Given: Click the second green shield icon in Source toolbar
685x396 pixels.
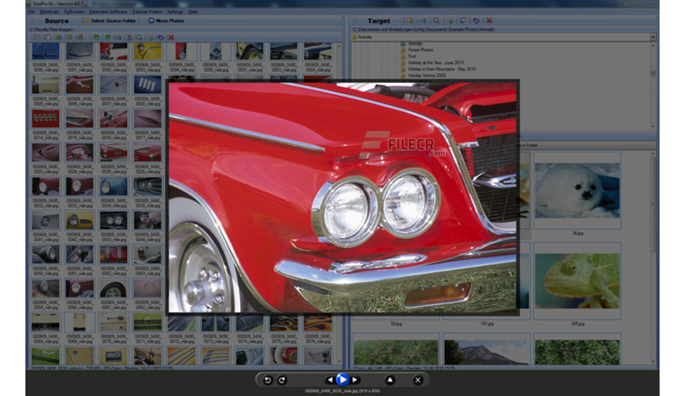Looking at the screenshot, I should pyautogui.click(x=107, y=38).
